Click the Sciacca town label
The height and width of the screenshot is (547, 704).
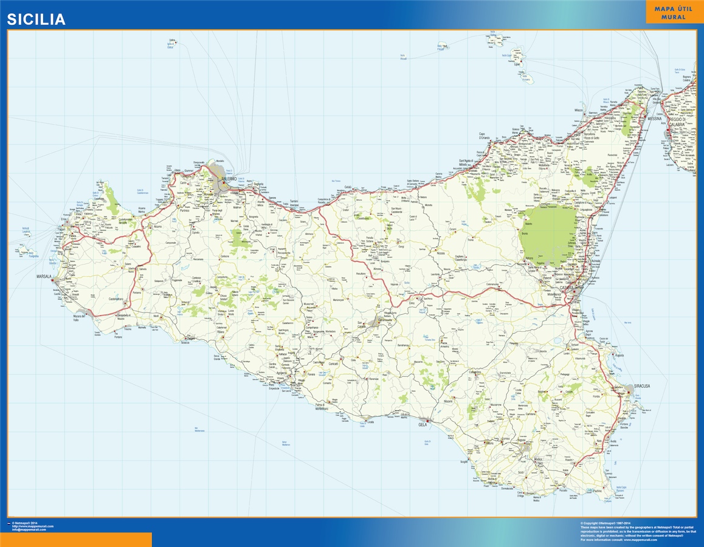point(185,342)
